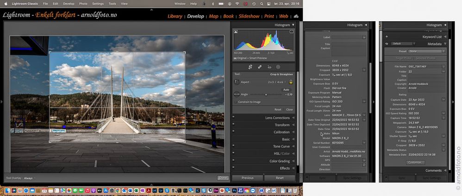Switch to the Map module

(213, 16)
